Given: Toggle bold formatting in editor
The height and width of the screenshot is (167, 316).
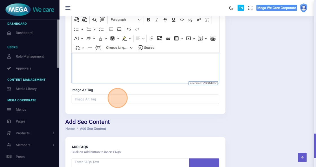Looking at the screenshot, I should 148,20.
